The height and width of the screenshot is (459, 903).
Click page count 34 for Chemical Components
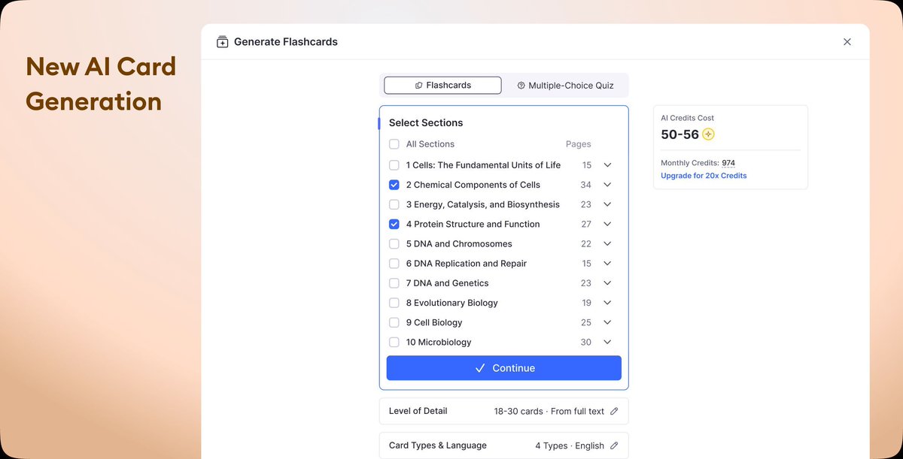(x=586, y=185)
